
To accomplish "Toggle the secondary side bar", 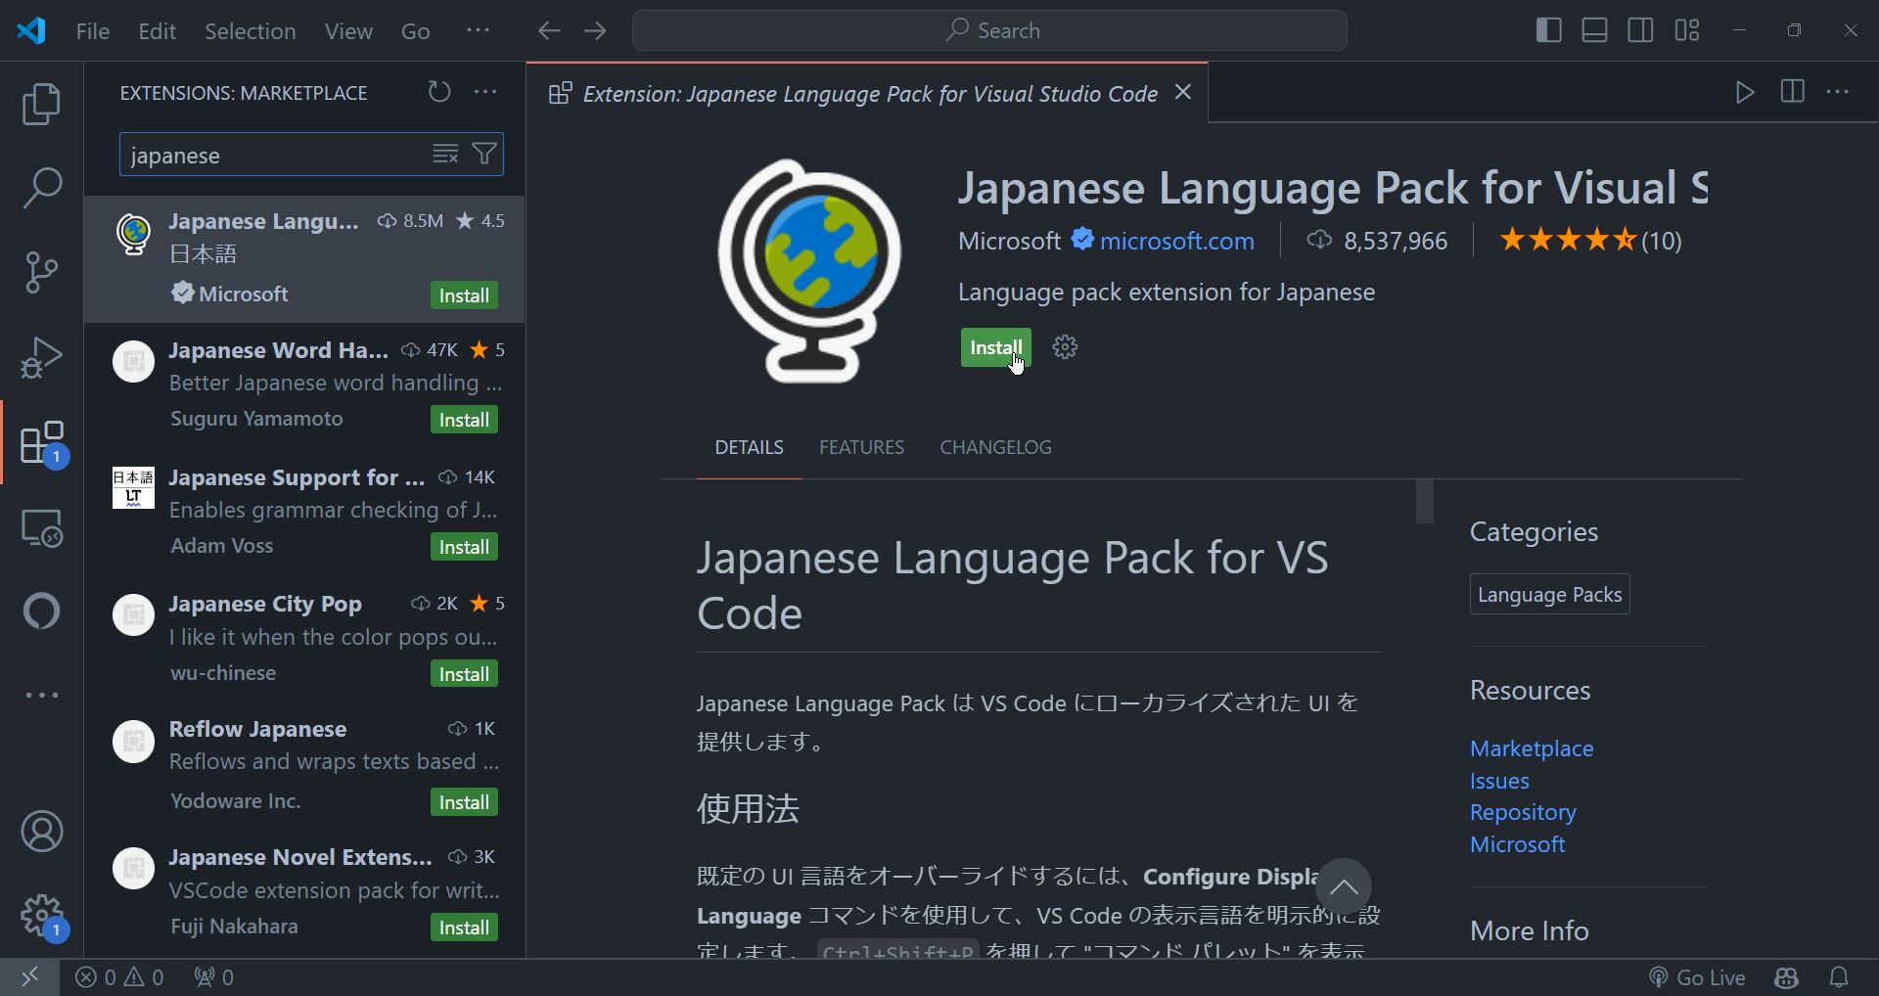I will [1640, 30].
